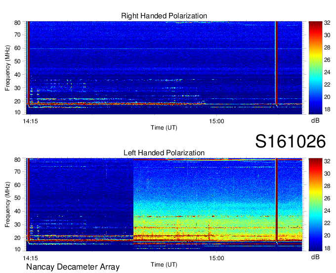
Task: Click the 70 MHz tick of Left Handed plot
Action: [x=18, y=171]
